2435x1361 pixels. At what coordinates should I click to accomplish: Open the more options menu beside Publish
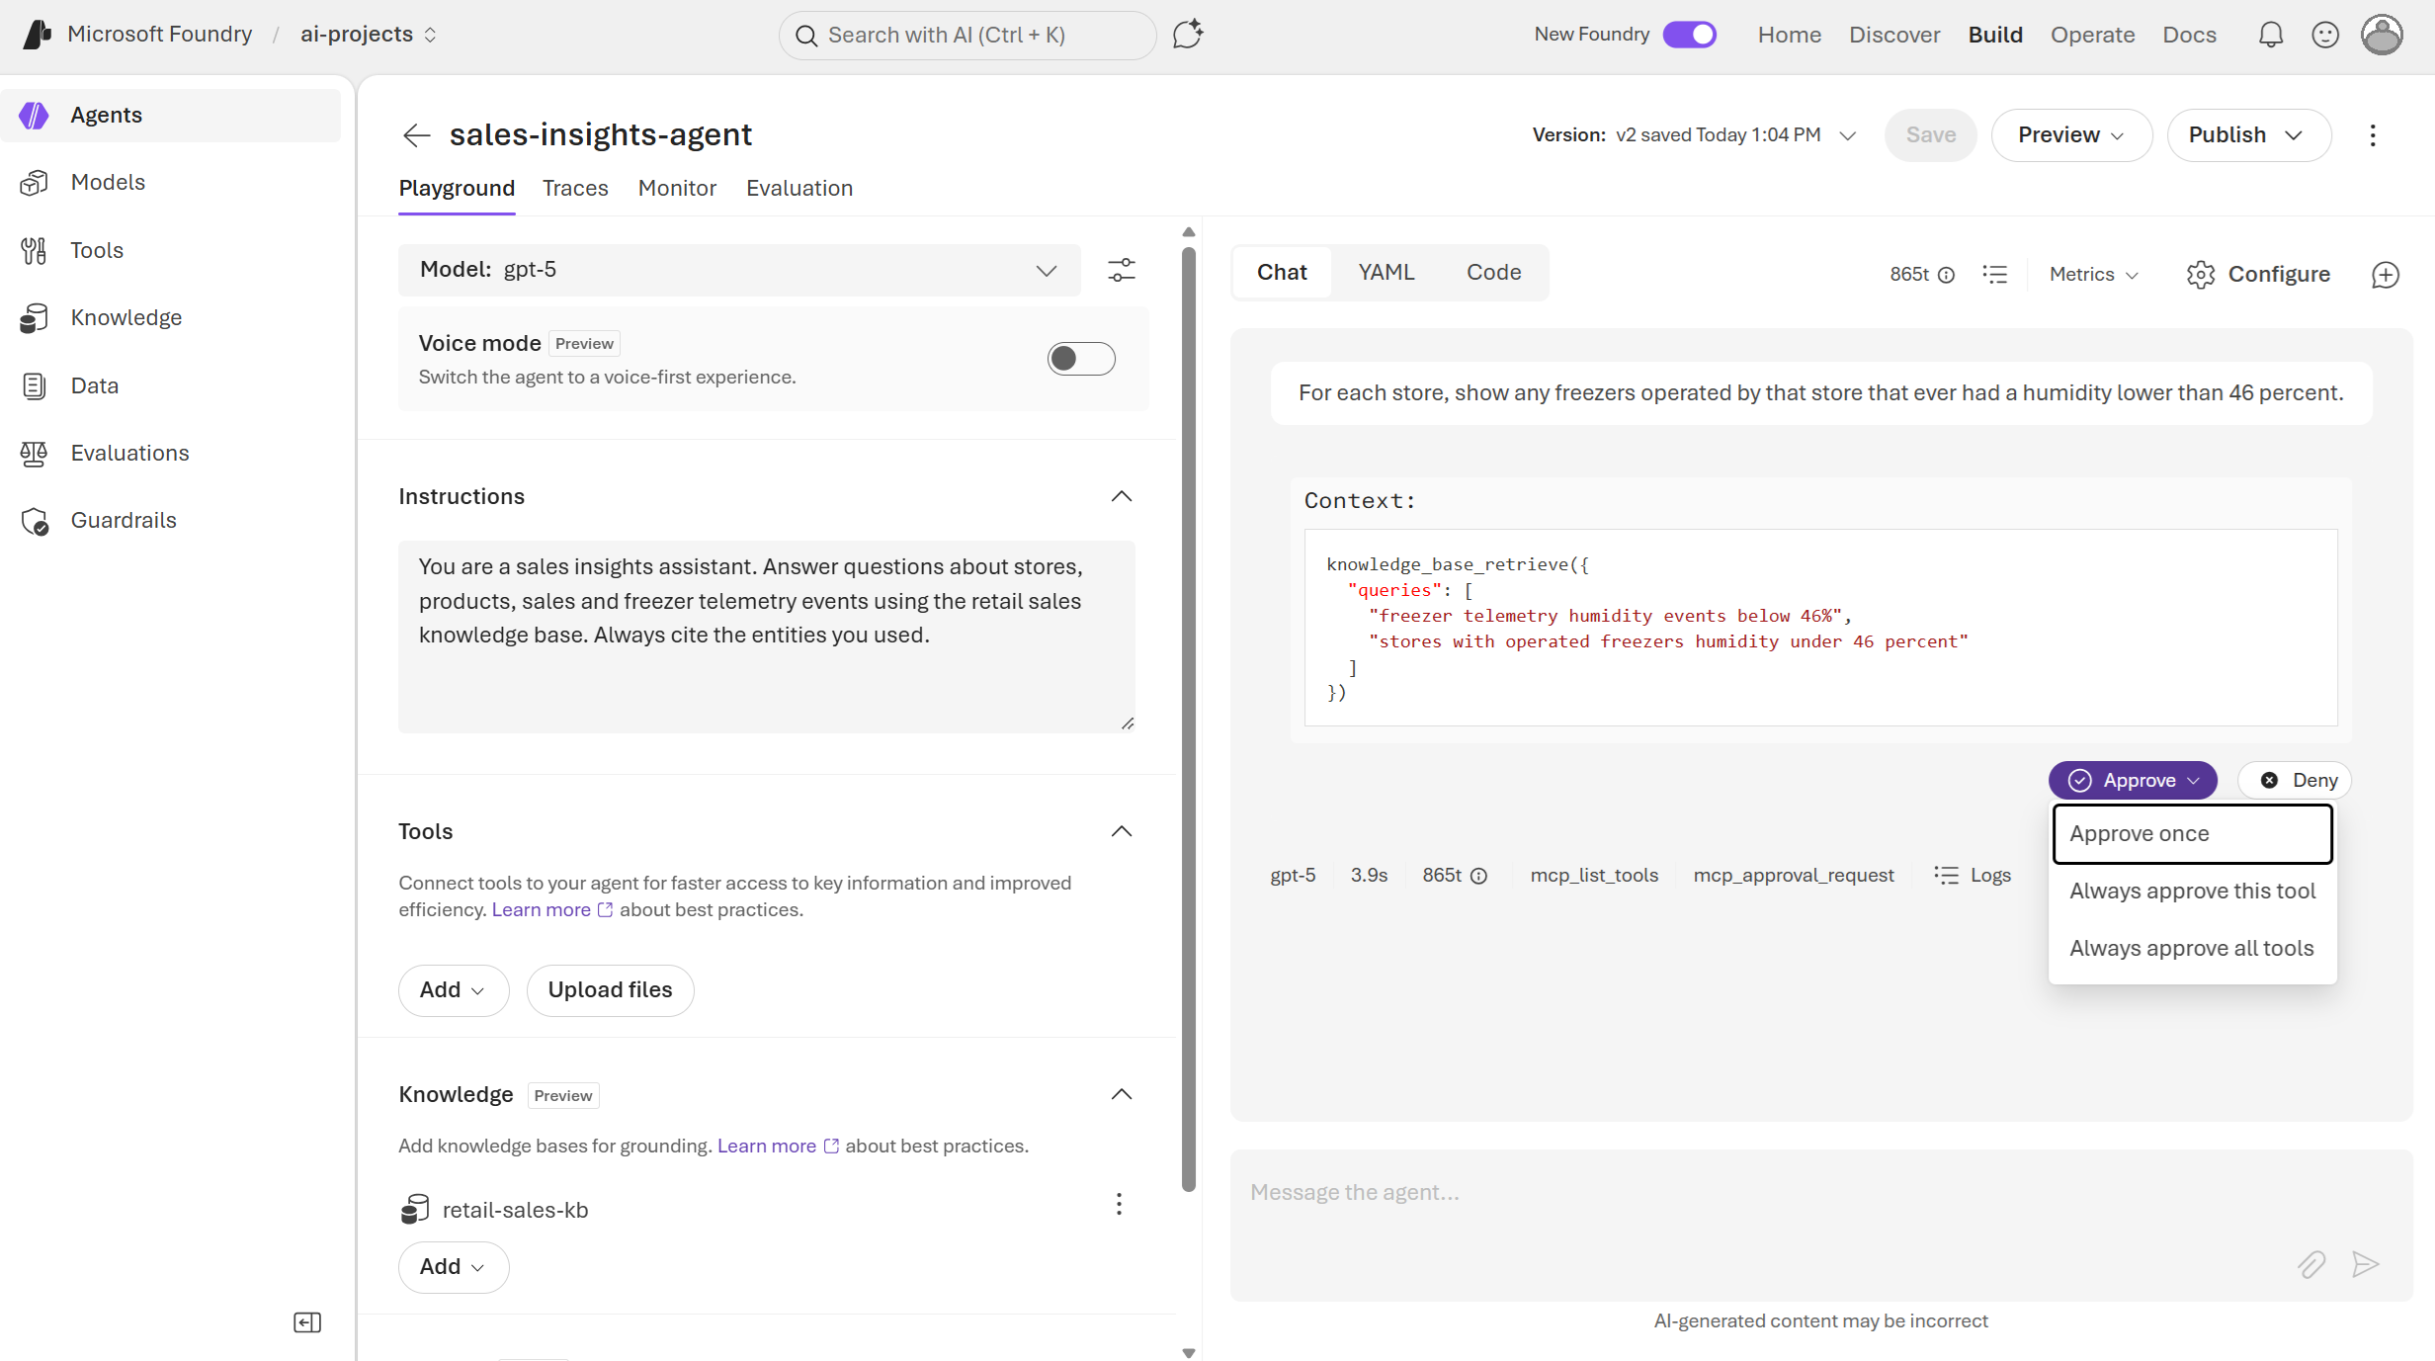2373,135
